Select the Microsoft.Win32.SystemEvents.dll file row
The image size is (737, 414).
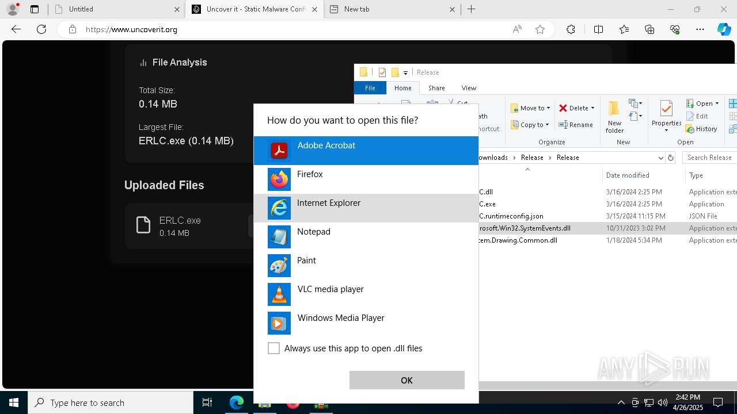(608, 228)
